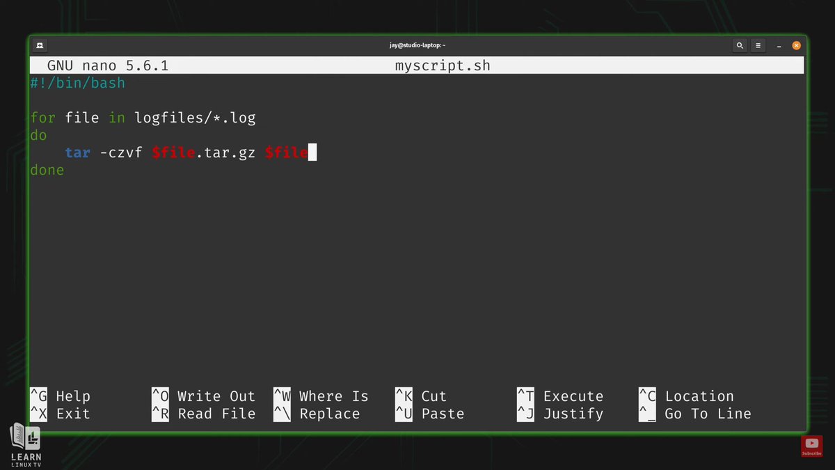Click the new tab icon in terminal titlebar

[x=40, y=45]
